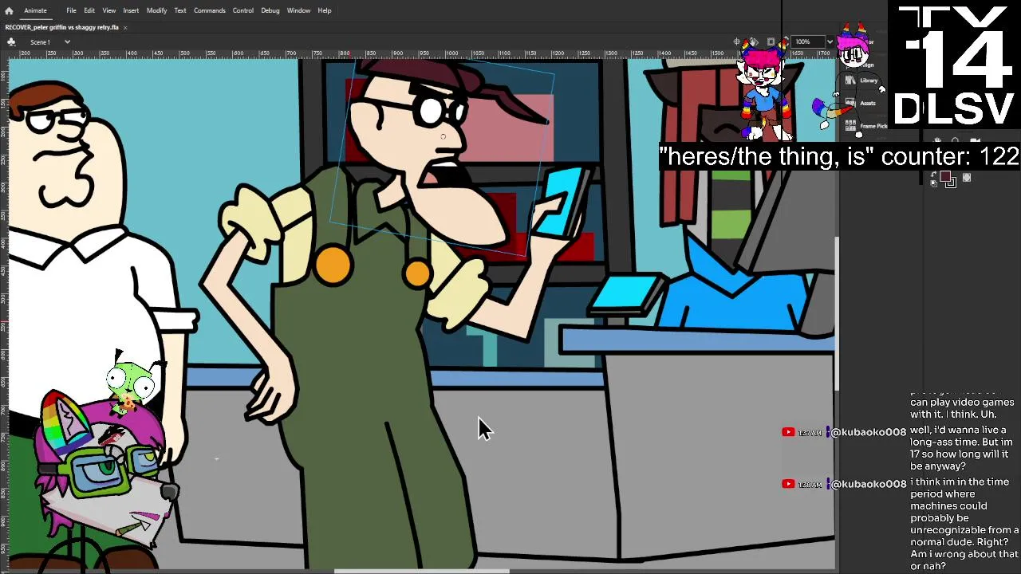
Task: Open the Insert menu
Action: 131,10
